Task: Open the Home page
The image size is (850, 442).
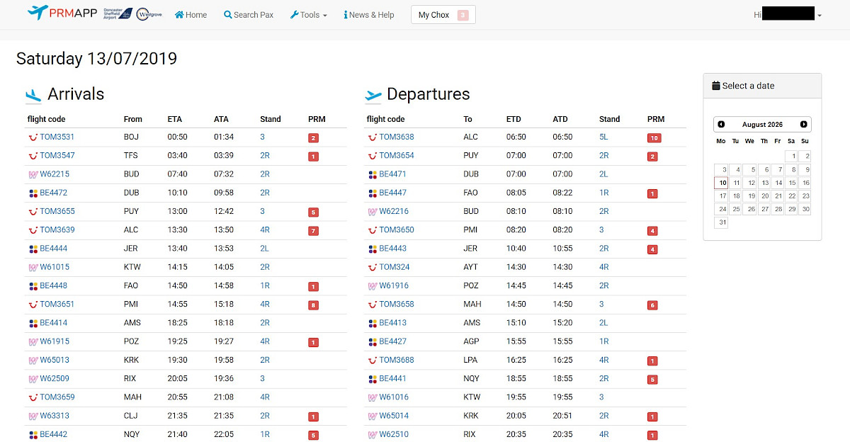Action: (191, 15)
